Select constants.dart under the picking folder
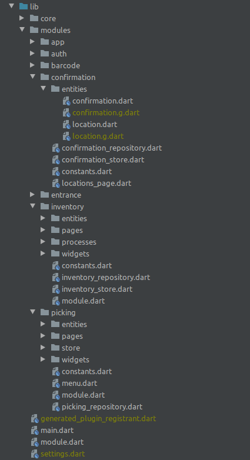The height and width of the screenshot is (460, 250). (x=87, y=371)
